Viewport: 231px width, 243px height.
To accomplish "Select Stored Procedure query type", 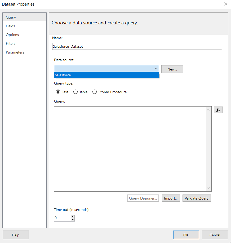I will [95, 92].
